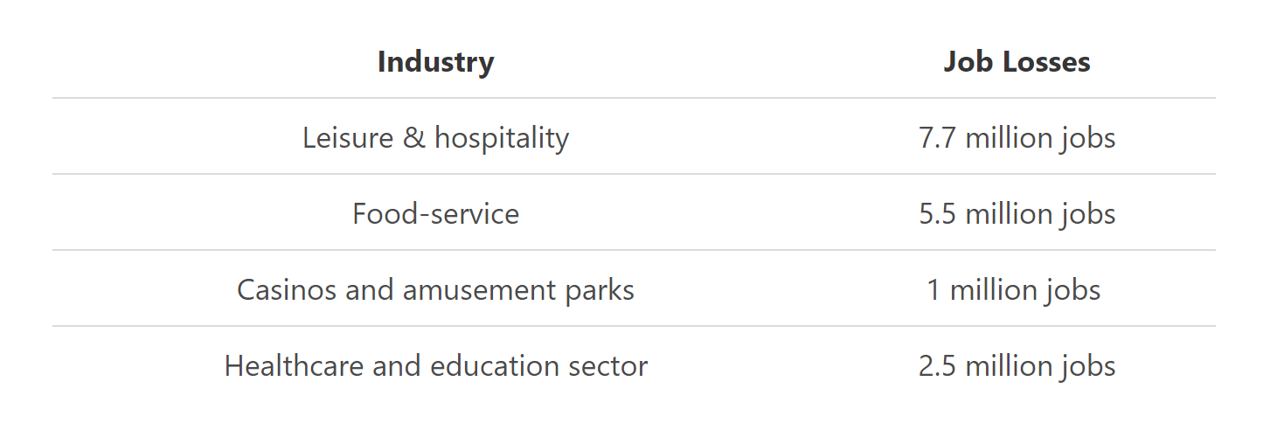
Task: Select the Leisure & hospitality cell
Action: pyautogui.click(x=435, y=138)
